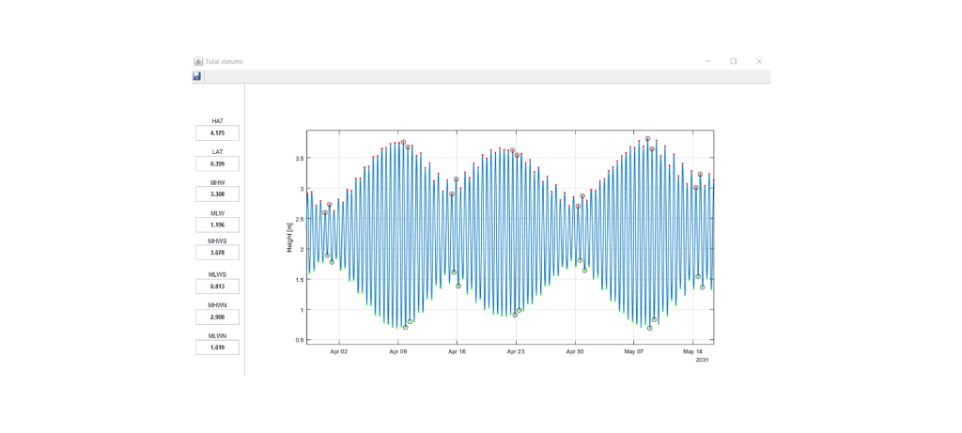
Task: Click the Apr 23 x-axis tick label
Action: click(516, 351)
